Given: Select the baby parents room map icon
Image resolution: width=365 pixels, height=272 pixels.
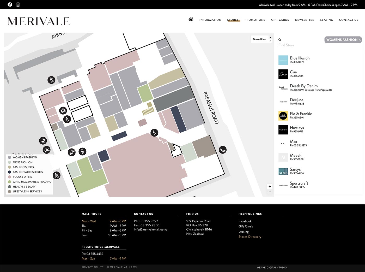Looking at the screenshot, I should click(67, 119).
